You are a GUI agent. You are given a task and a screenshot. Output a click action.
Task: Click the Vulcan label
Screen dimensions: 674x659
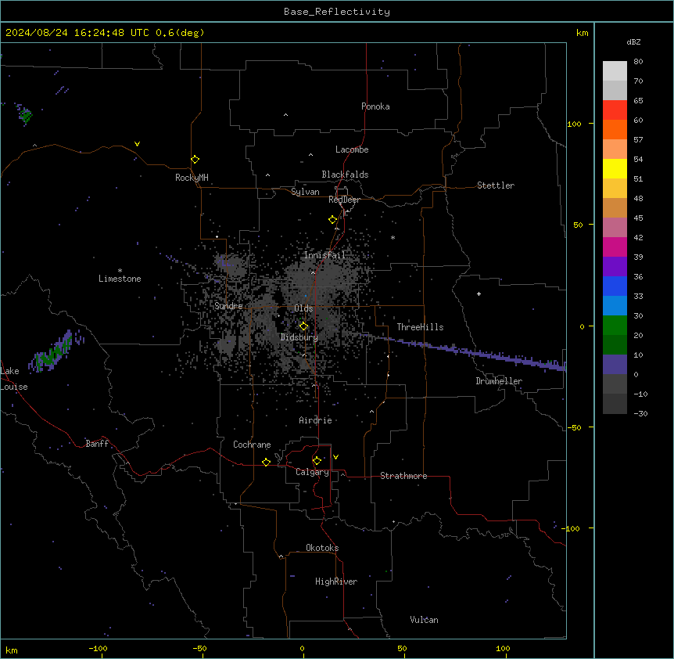coord(425,620)
